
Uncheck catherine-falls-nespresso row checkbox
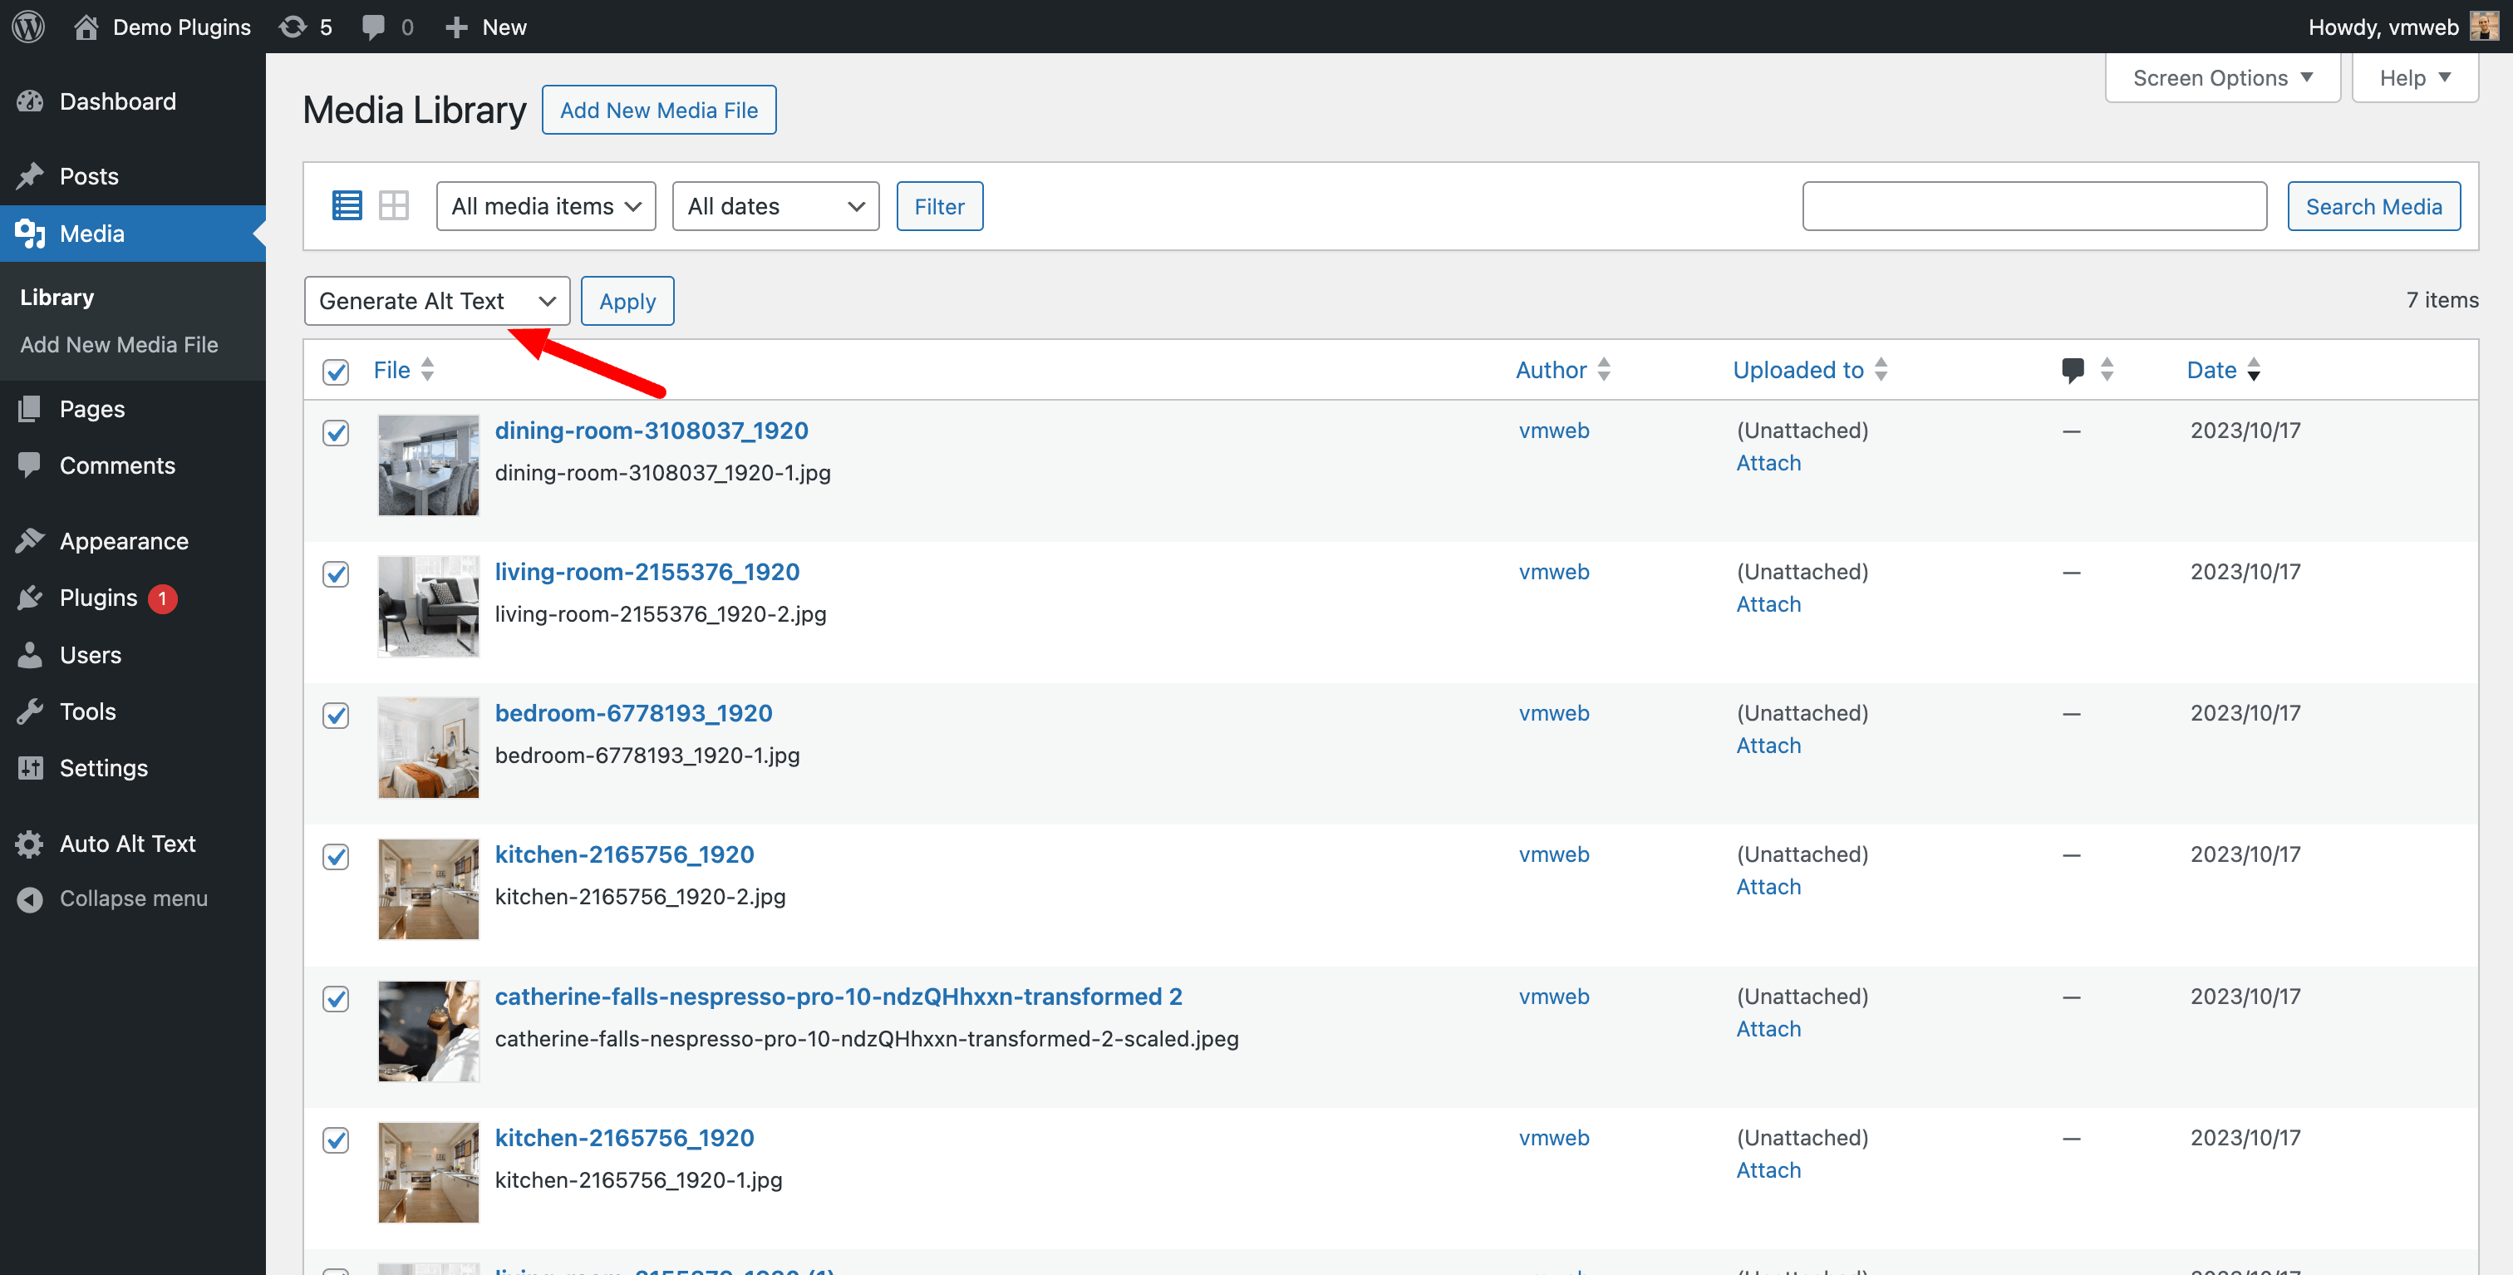336,998
